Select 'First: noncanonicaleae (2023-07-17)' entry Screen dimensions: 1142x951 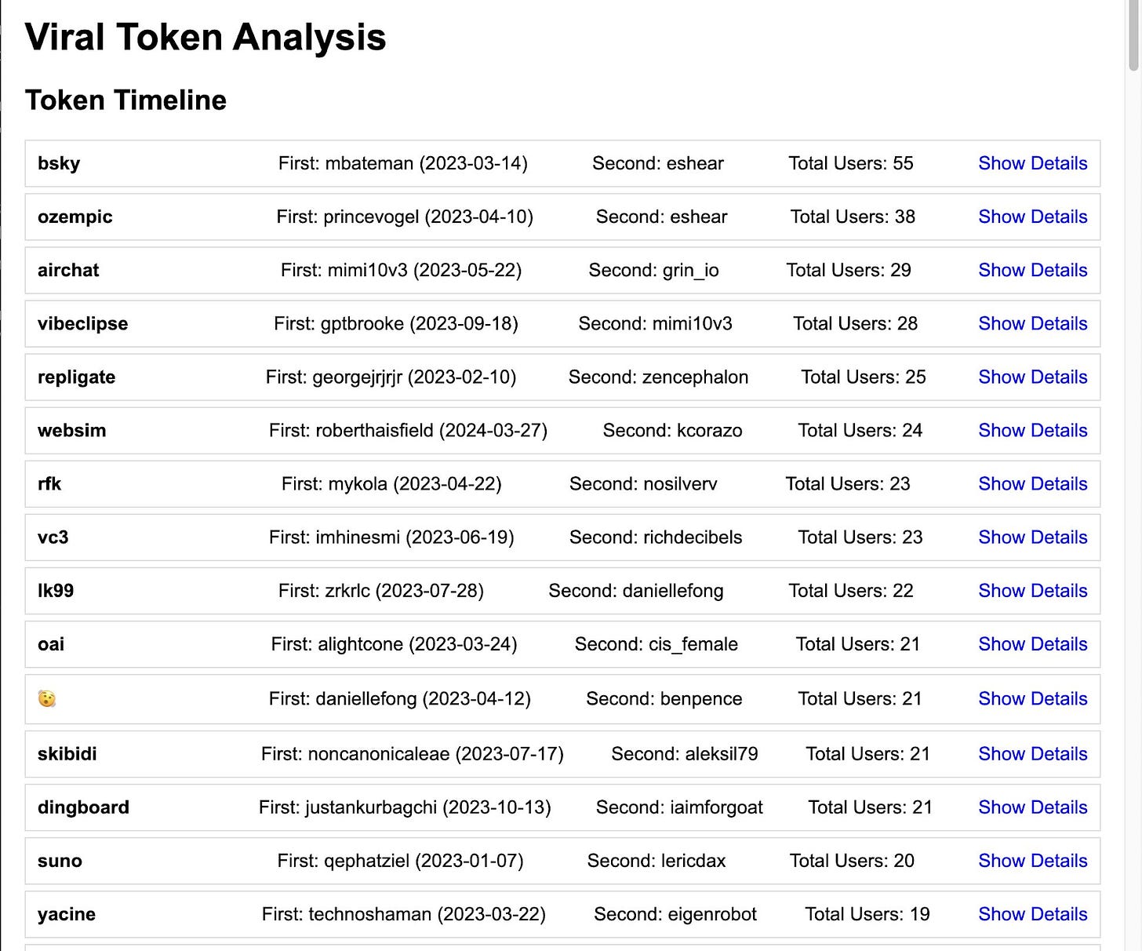pyautogui.click(x=413, y=753)
